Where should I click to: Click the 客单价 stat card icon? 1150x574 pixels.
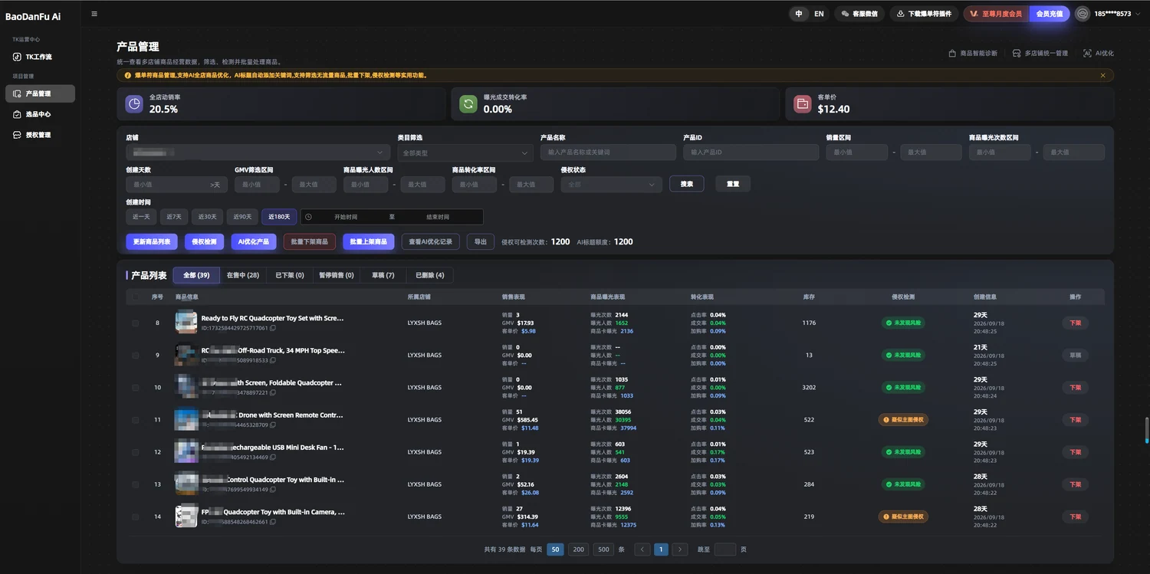[x=803, y=103]
